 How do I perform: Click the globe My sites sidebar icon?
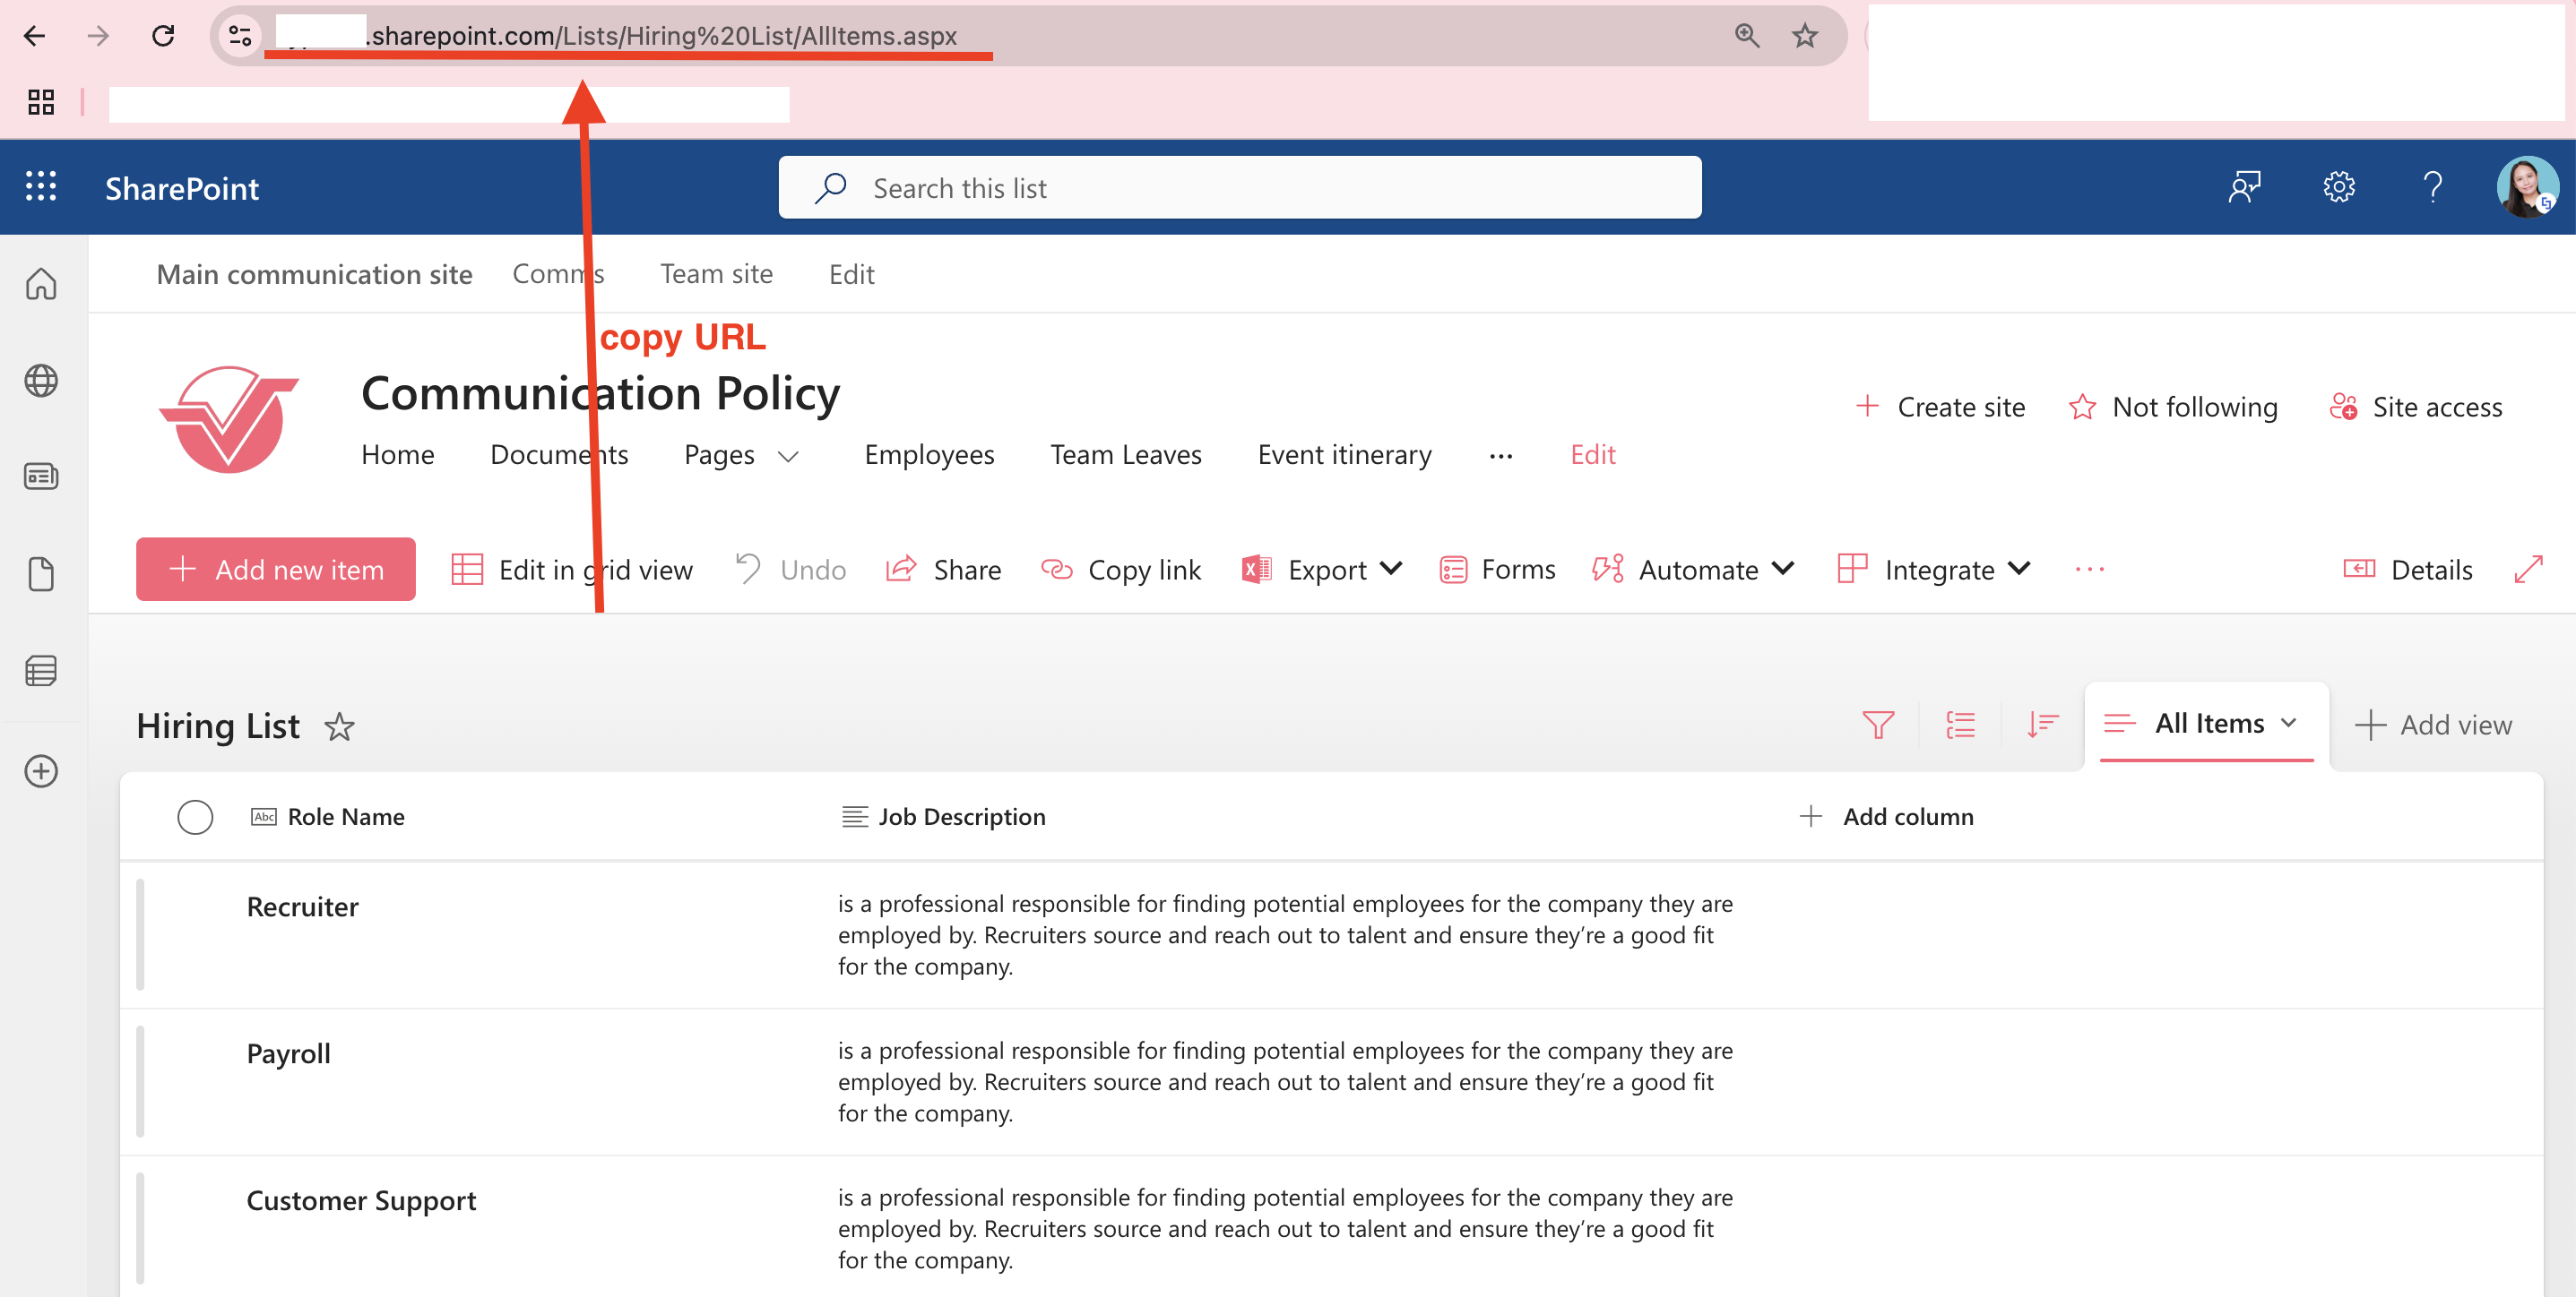(40, 381)
